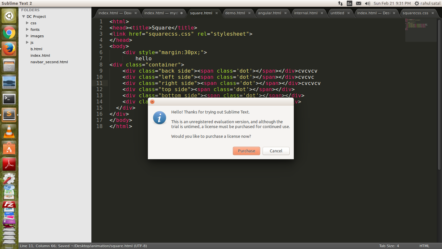Click the Sublime Text dock icon
This screenshot has width=442, height=249.
[9, 115]
